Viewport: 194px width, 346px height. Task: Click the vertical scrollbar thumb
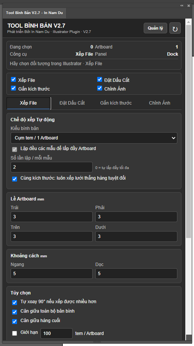pyautogui.click(x=188, y=131)
